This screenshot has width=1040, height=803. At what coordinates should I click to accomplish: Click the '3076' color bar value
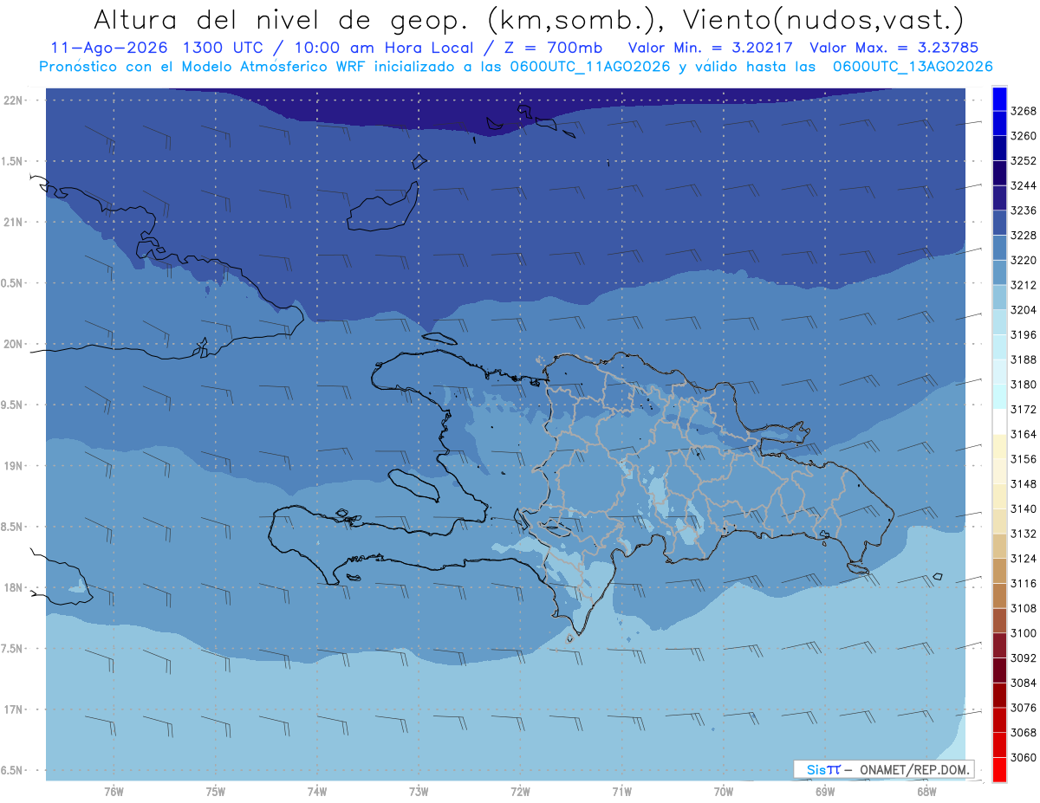1024,708
